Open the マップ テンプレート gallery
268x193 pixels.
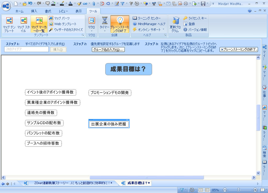pos(9,24)
